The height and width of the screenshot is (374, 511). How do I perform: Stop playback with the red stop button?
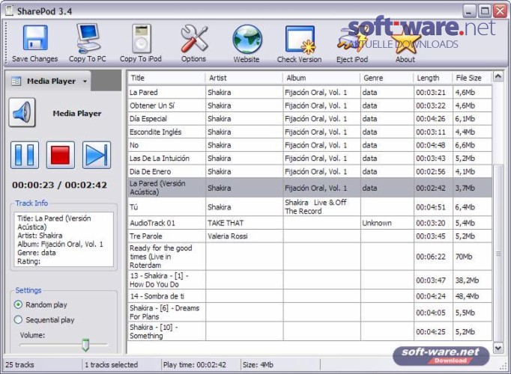pos(60,155)
